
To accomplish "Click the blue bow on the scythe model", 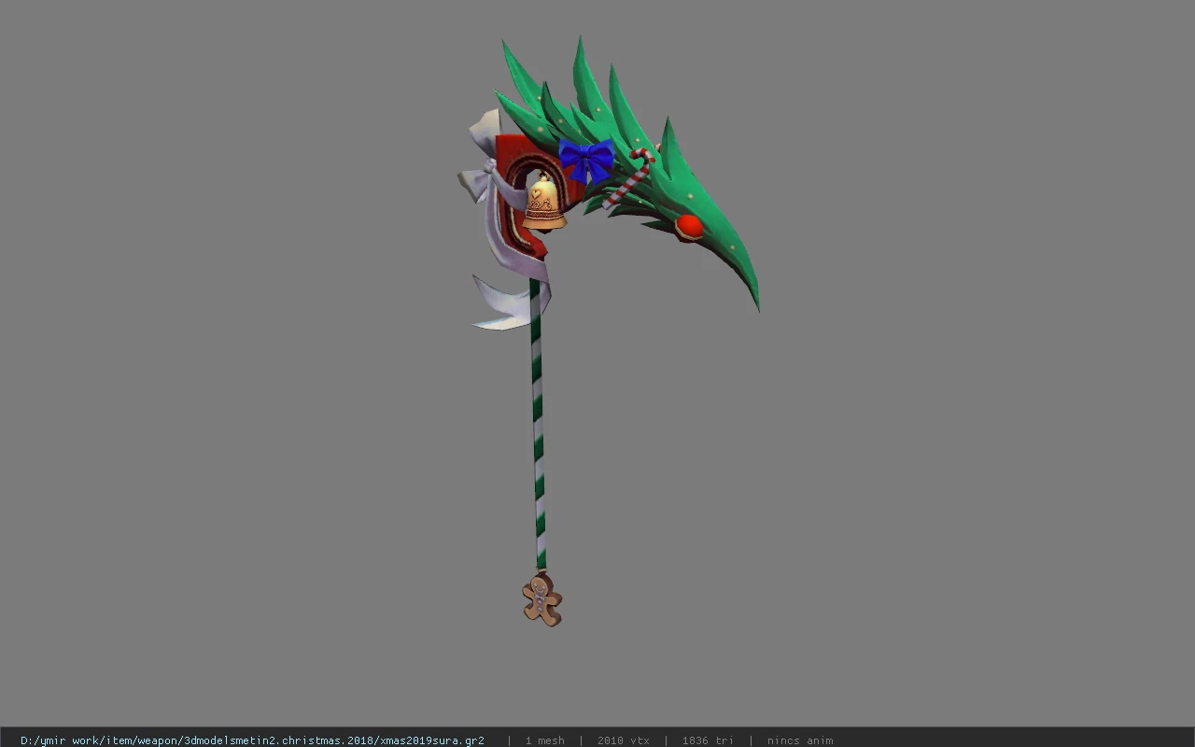I will pyautogui.click(x=587, y=160).
